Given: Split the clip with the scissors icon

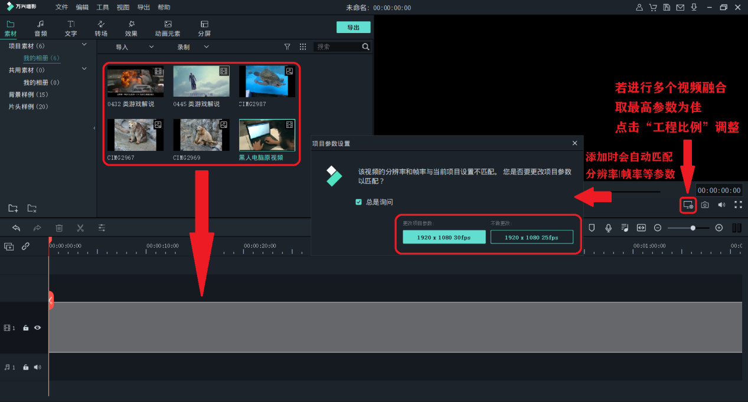Looking at the screenshot, I should (x=80, y=228).
